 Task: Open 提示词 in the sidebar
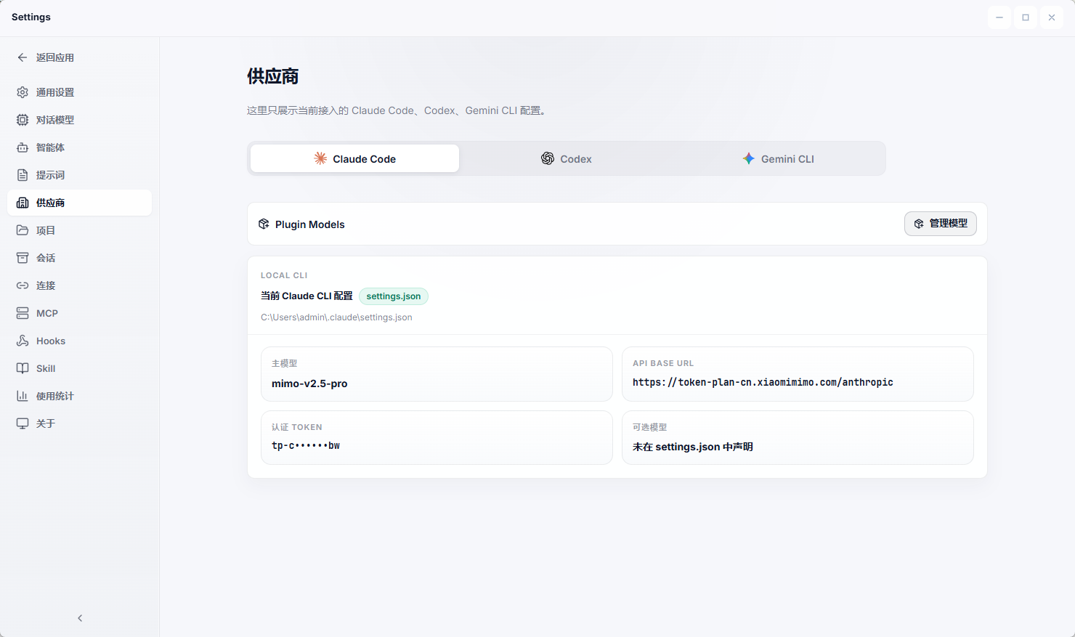pyautogui.click(x=79, y=175)
